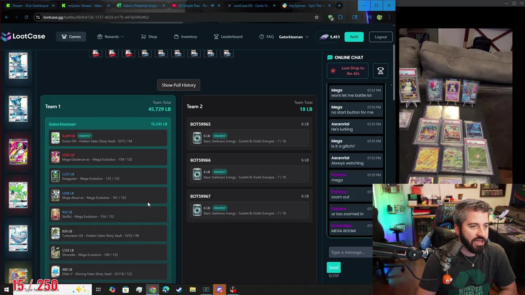Open Steam from taskbar
This screenshot has width=525, height=295.
[179, 290]
